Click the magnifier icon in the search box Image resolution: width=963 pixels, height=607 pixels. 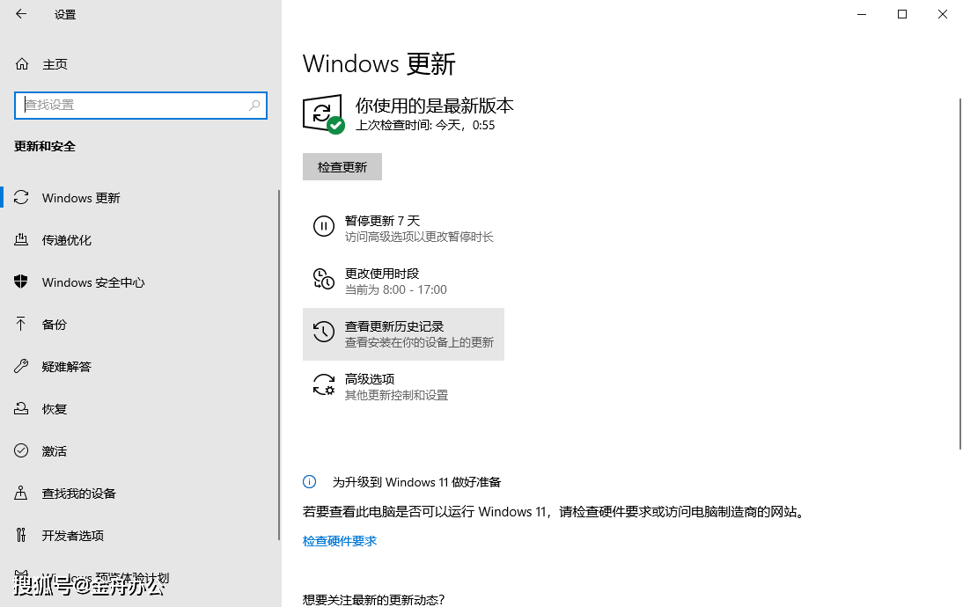pos(254,106)
